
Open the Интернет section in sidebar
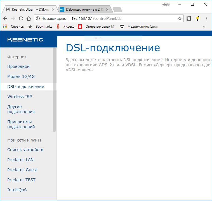click(17, 57)
